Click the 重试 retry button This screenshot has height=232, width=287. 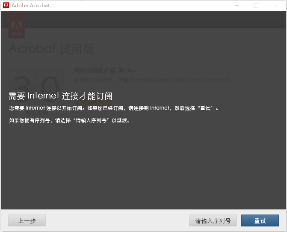[260, 220]
